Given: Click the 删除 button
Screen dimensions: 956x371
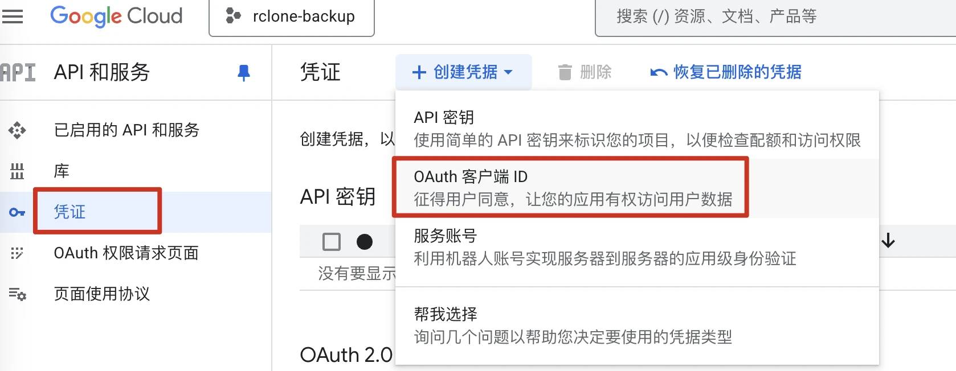Looking at the screenshot, I should (585, 72).
